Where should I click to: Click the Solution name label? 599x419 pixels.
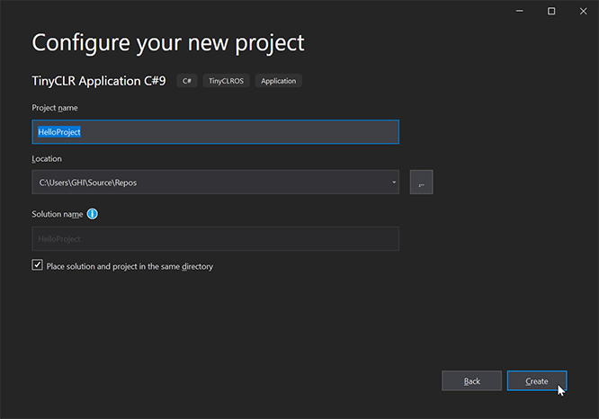(x=58, y=214)
